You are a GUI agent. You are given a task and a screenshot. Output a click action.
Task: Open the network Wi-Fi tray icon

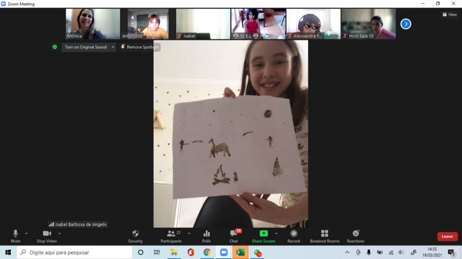tap(391, 253)
